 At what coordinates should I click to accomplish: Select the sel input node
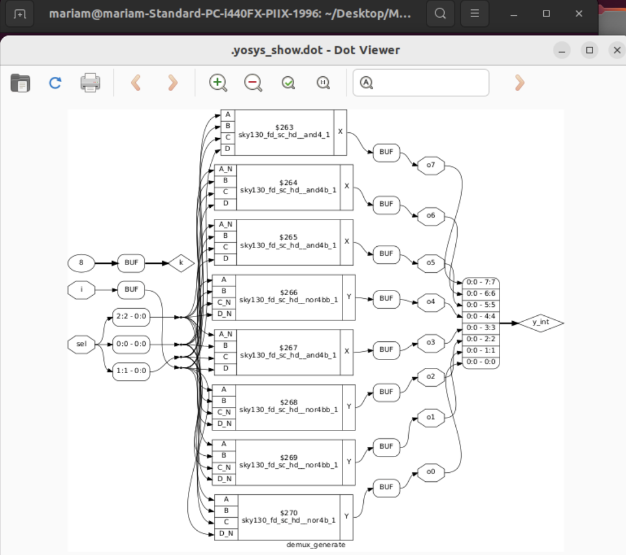click(x=81, y=344)
